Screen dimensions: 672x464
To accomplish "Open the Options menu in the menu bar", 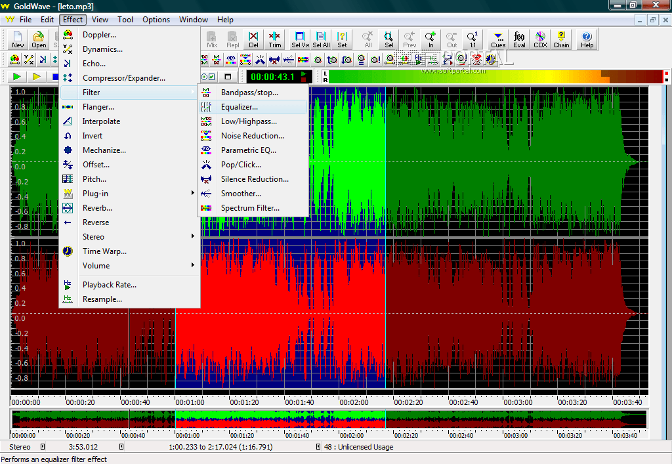I will [x=156, y=20].
